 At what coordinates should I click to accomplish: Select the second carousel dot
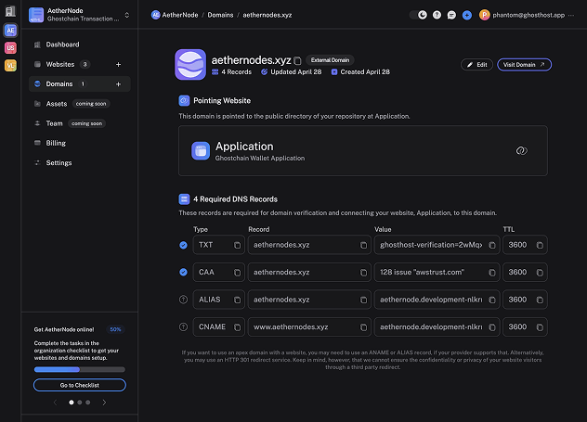click(x=79, y=403)
